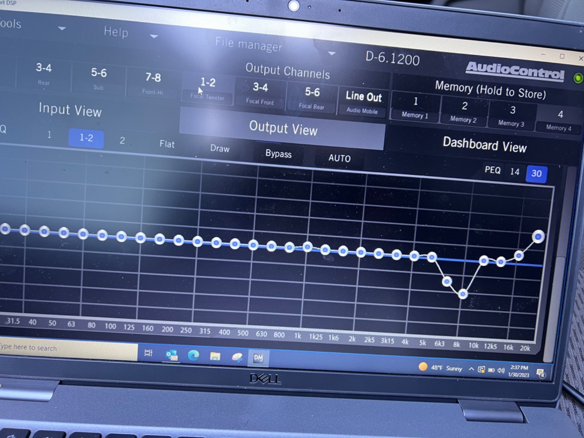The image size is (584, 438).
Task: Click the 1k frequency label
Action: point(298,336)
